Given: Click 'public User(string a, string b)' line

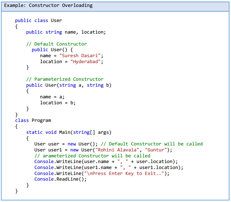Looking at the screenshot, I should [x=69, y=85].
